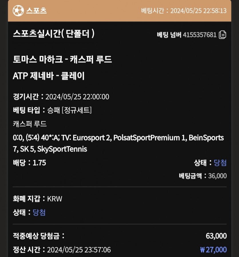Click the soccer ball sports icon
This screenshot has height=257, width=239.
pyautogui.click(x=18, y=11)
